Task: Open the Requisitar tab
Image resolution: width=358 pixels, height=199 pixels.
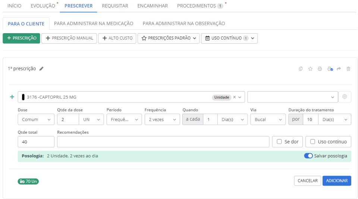Action: click(115, 6)
